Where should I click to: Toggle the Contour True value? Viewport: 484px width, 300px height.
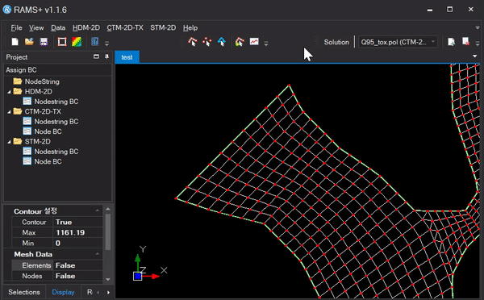[x=78, y=223]
